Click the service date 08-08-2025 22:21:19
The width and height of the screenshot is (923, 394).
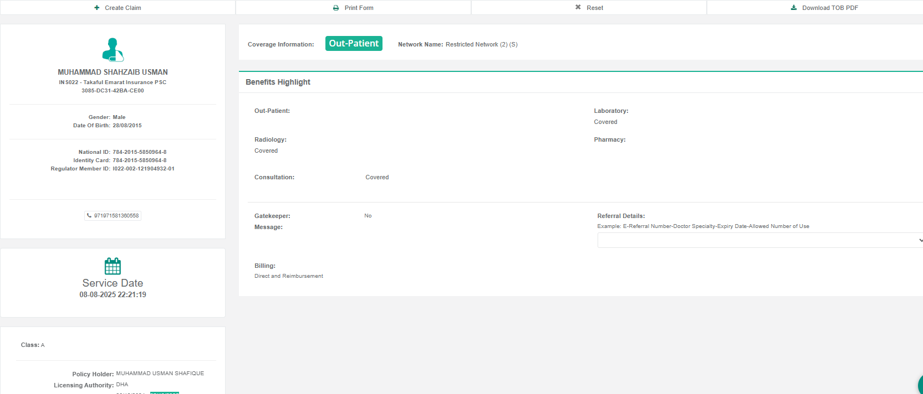113,294
